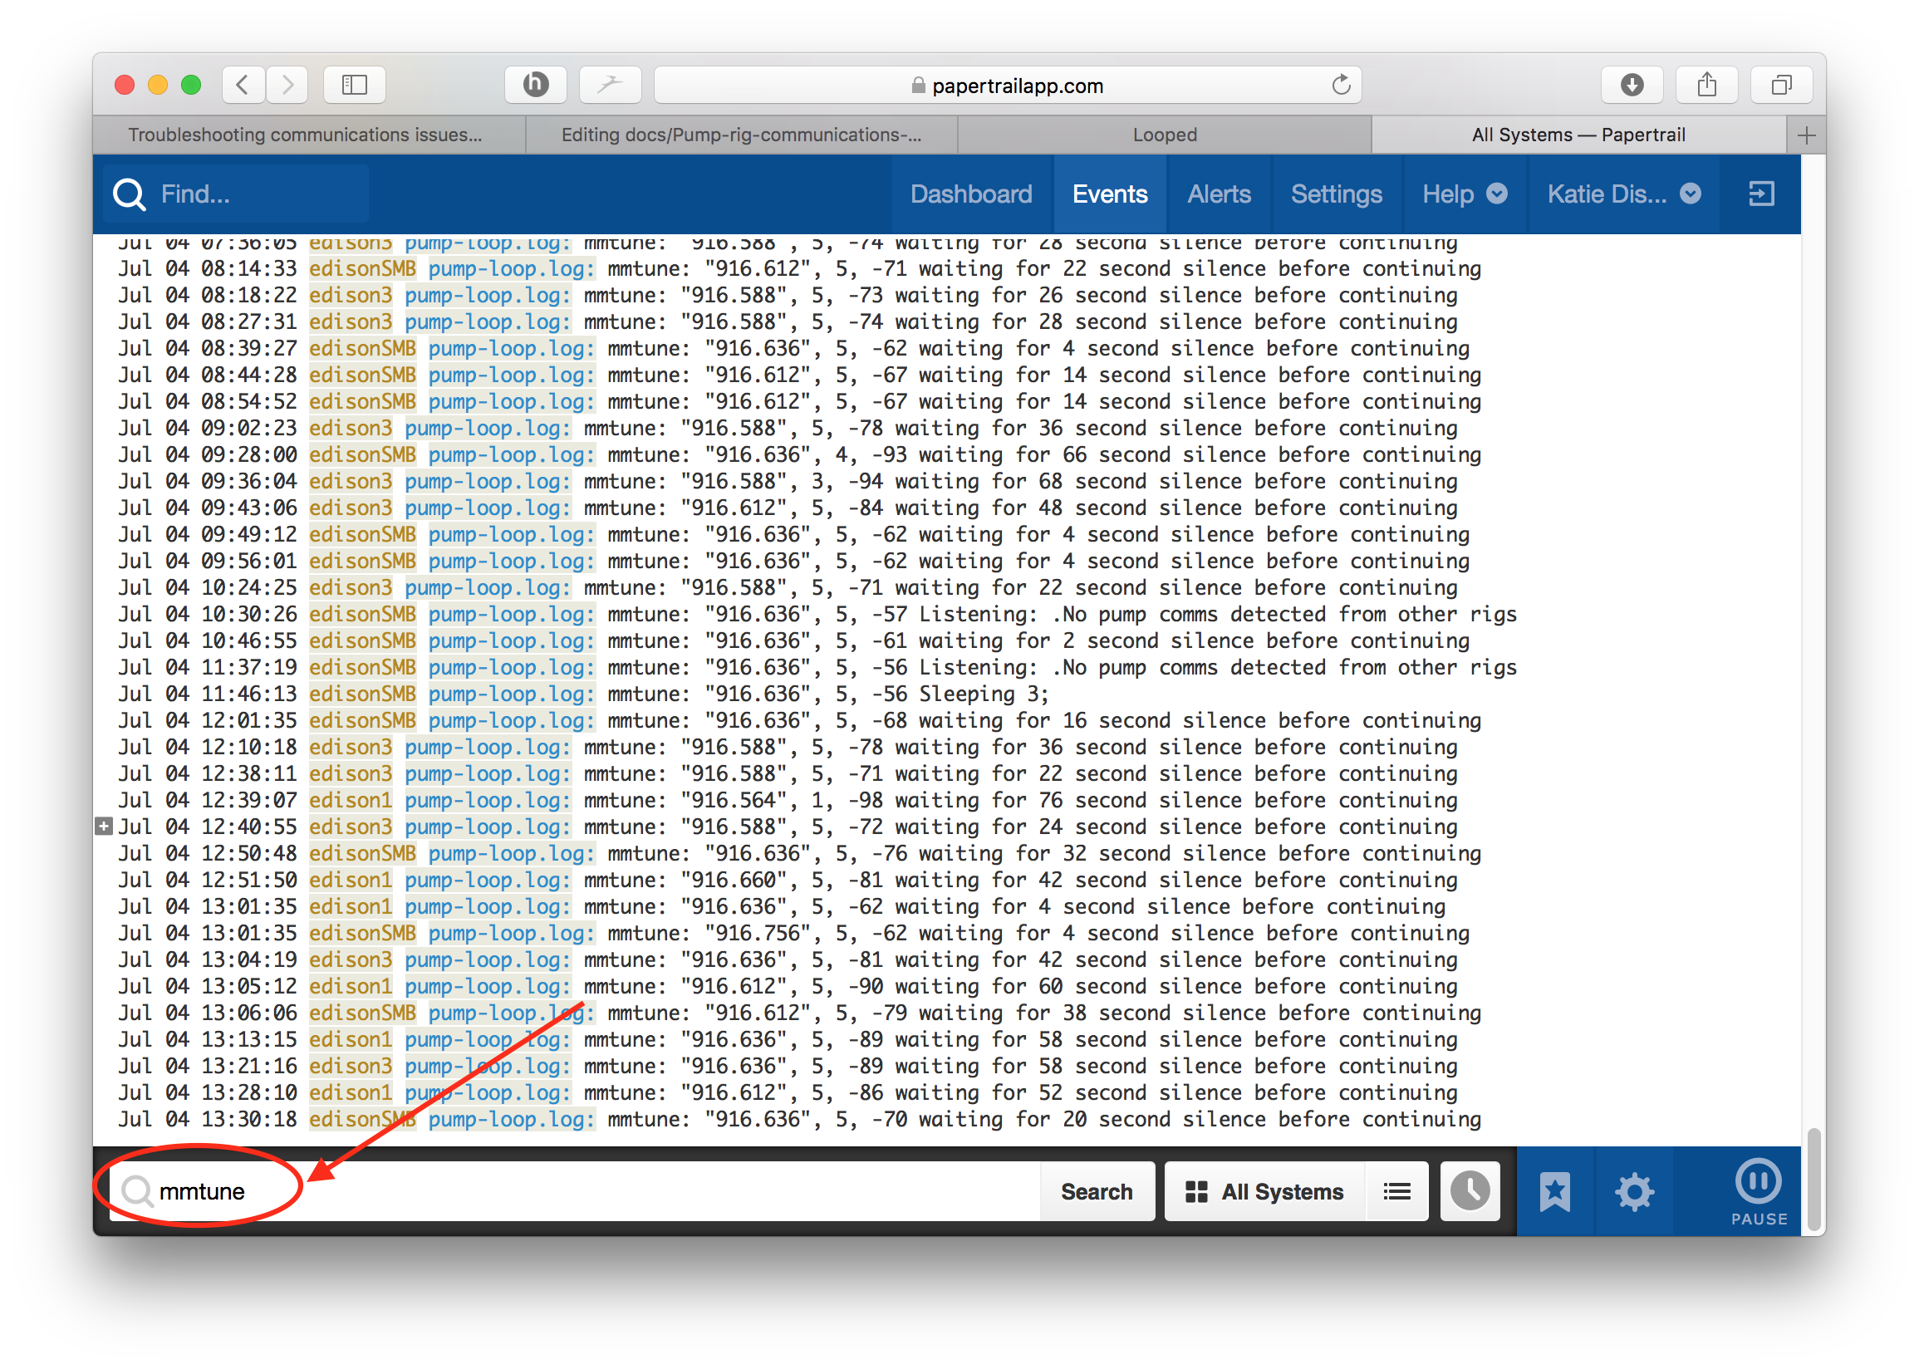Click edison1 link in 12:51:50 row

[x=351, y=879]
